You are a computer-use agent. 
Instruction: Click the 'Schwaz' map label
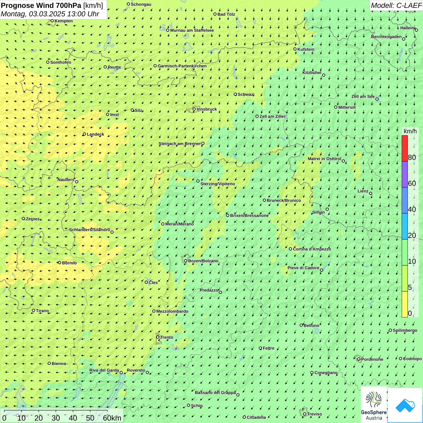pyautogui.click(x=245, y=94)
